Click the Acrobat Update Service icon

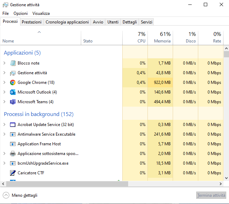(13, 125)
